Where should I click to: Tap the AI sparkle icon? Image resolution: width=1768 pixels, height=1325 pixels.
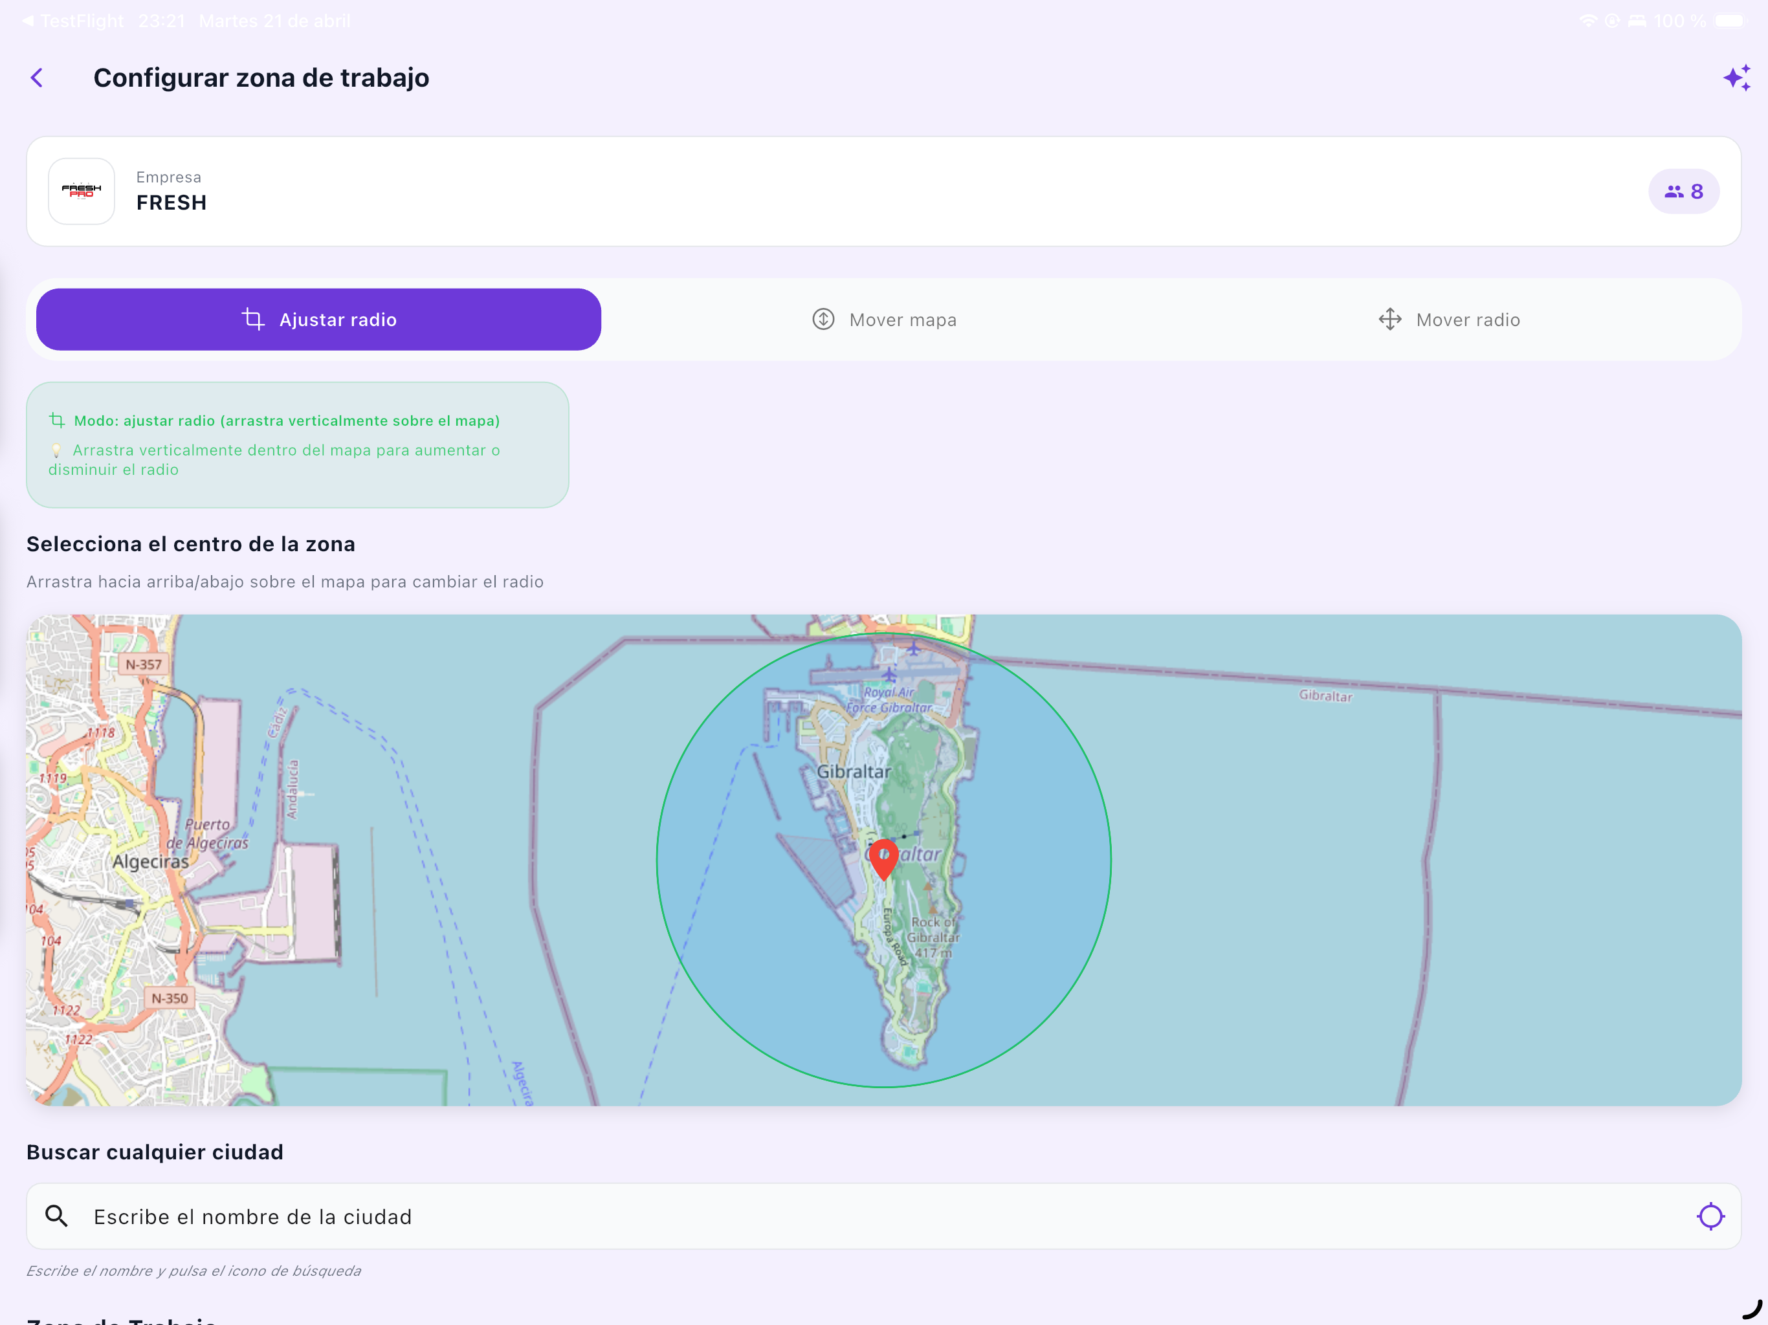(1736, 78)
